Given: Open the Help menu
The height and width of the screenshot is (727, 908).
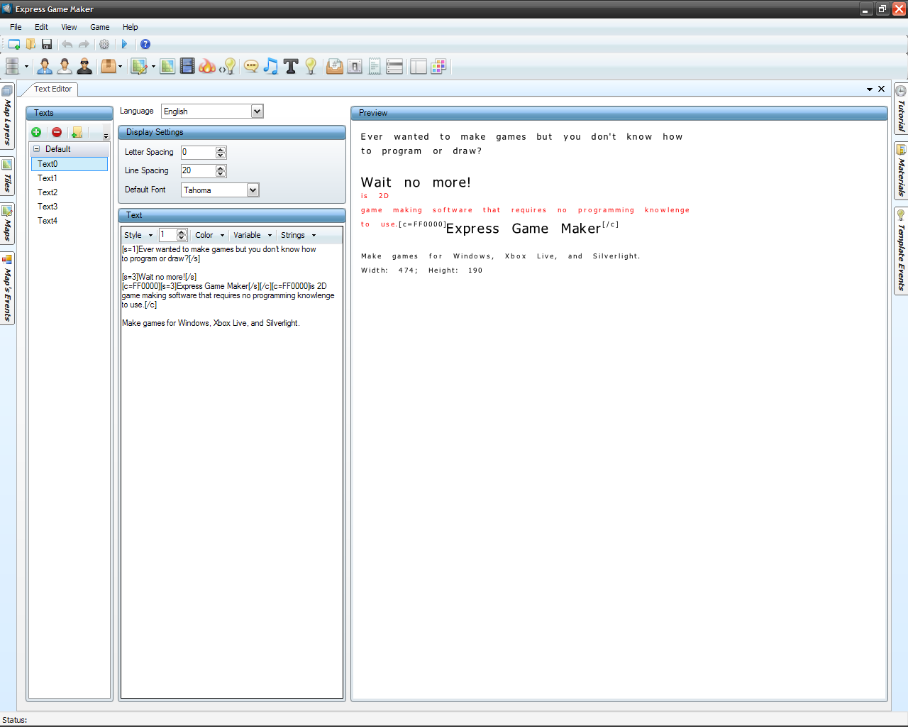Looking at the screenshot, I should (131, 27).
